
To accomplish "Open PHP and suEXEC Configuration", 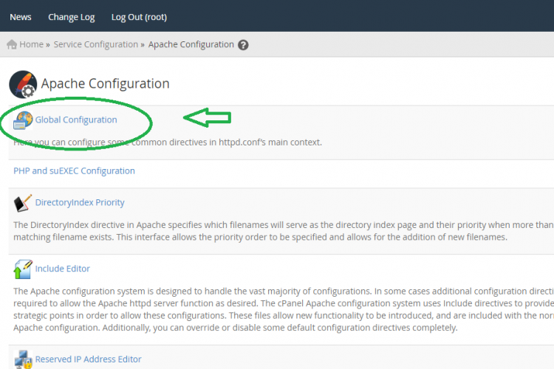I will 74,171.
